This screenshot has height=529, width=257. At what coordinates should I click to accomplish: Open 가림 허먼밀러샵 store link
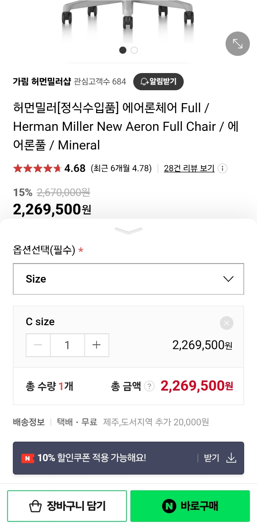click(x=42, y=82)
